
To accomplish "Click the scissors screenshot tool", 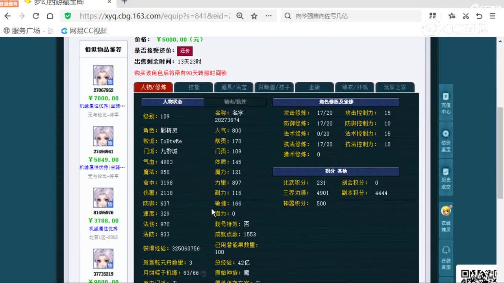I will coord(466,16).
